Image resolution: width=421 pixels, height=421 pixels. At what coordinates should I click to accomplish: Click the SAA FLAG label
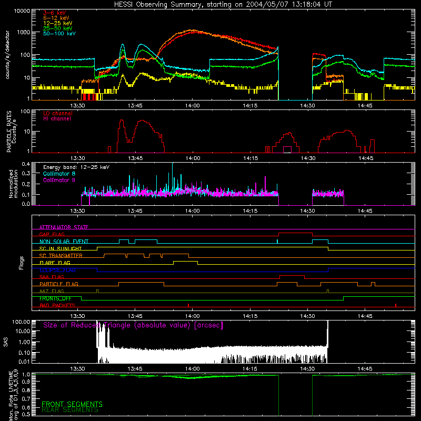coord(52,277)
